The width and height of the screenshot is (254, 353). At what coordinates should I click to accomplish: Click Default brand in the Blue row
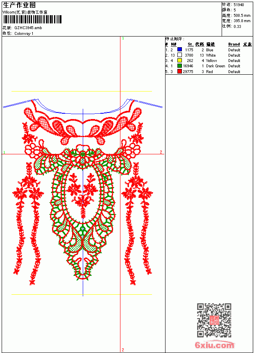(234, 50)
